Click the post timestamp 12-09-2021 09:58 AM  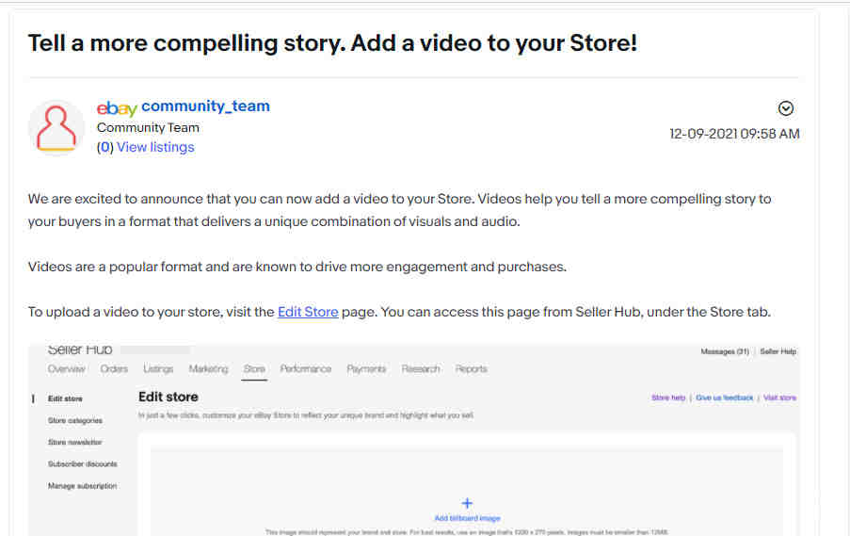coord(734,134)
